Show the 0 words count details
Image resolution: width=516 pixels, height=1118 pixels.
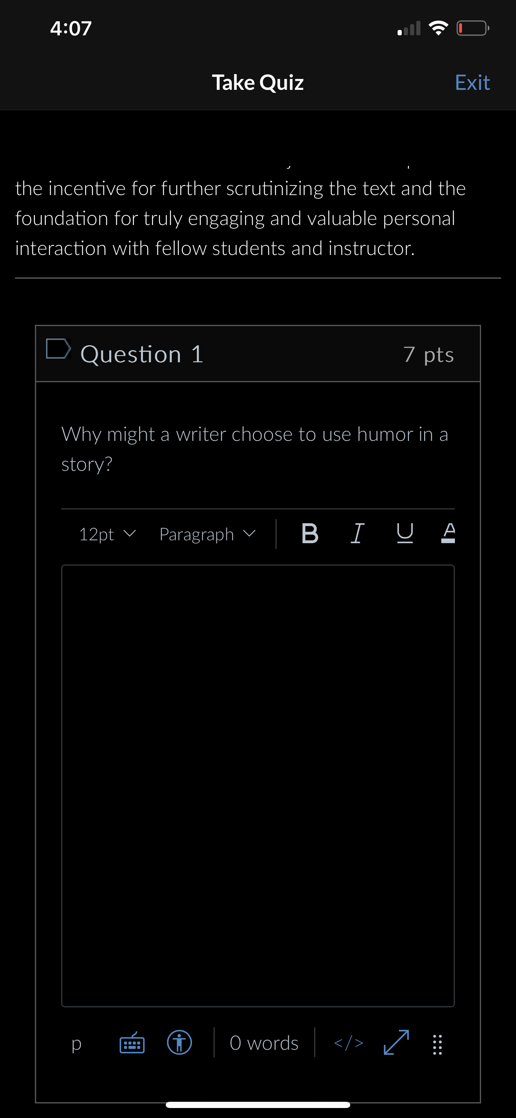tap(264, 1043)
